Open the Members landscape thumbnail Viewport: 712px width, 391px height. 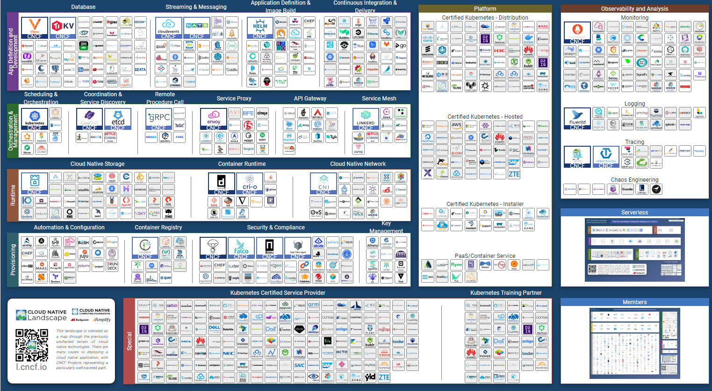[634, 343]
